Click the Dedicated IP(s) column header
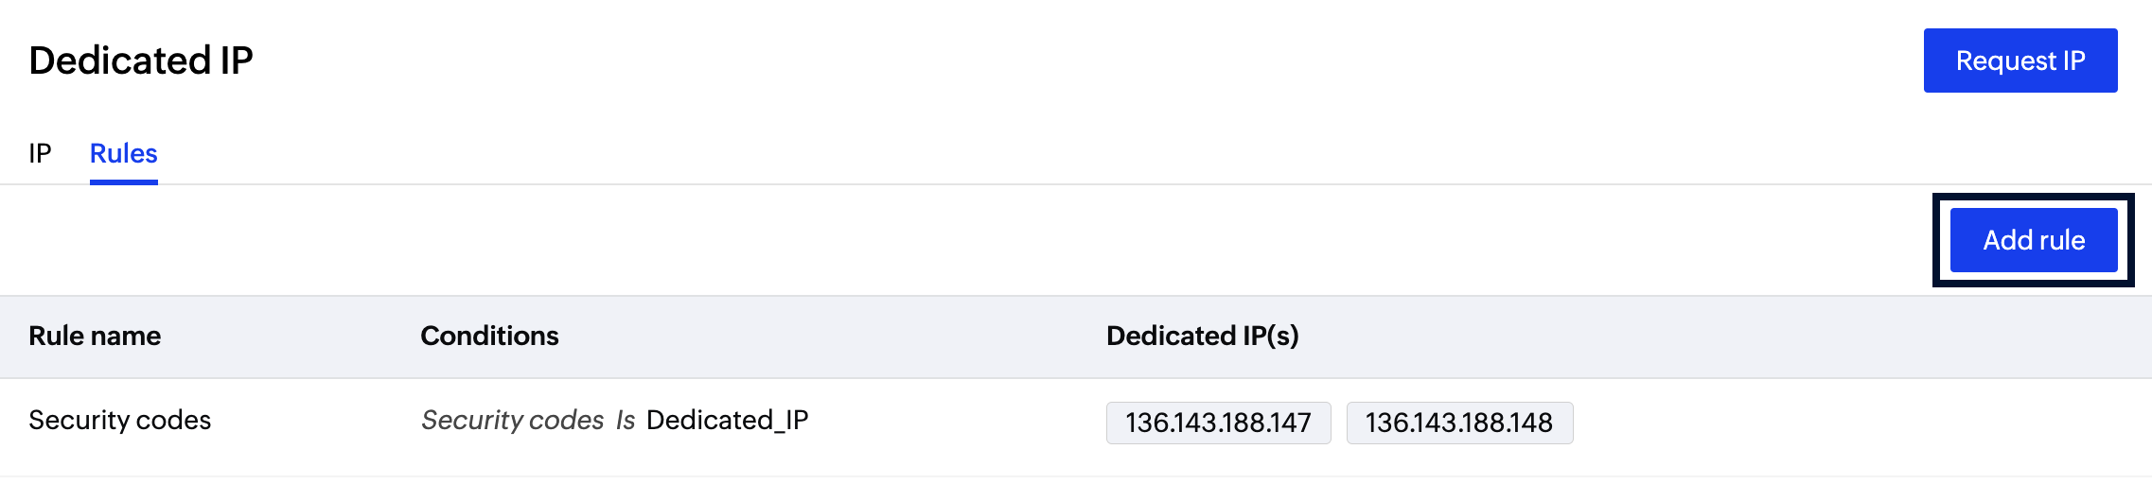 [1202, 337]
